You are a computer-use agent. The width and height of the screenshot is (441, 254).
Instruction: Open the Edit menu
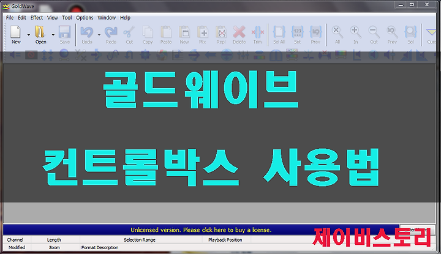coord(22,18)
